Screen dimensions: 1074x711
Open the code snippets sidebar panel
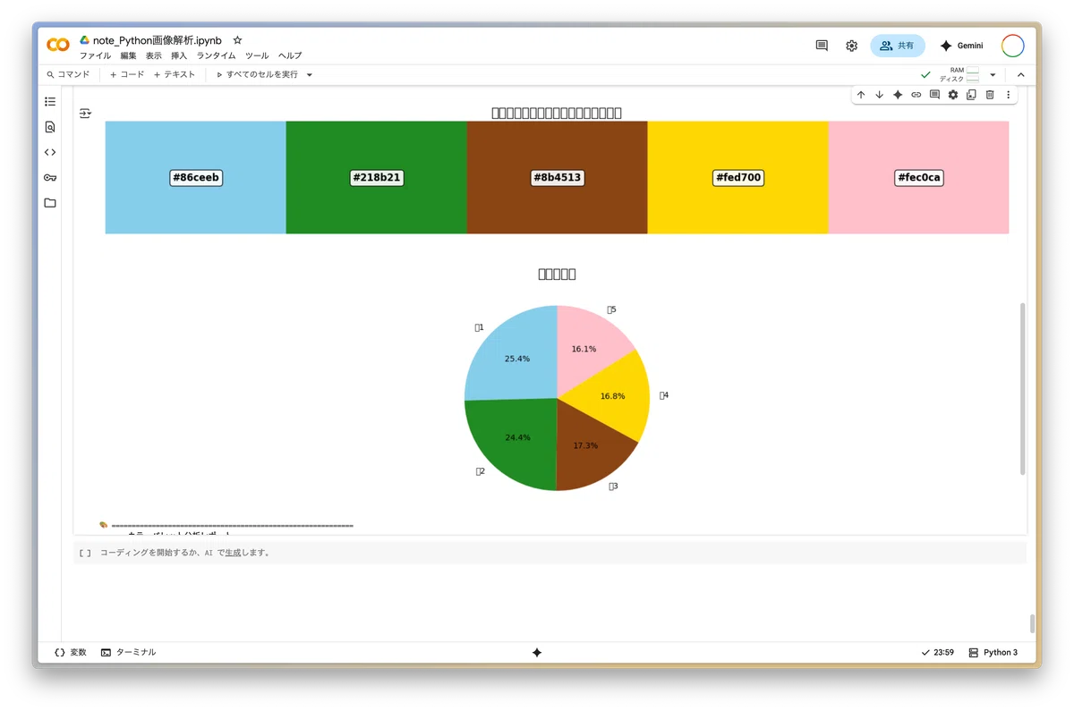[x=50, y=152]
